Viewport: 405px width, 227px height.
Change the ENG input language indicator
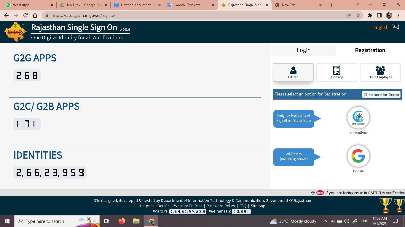click(365, 221)
